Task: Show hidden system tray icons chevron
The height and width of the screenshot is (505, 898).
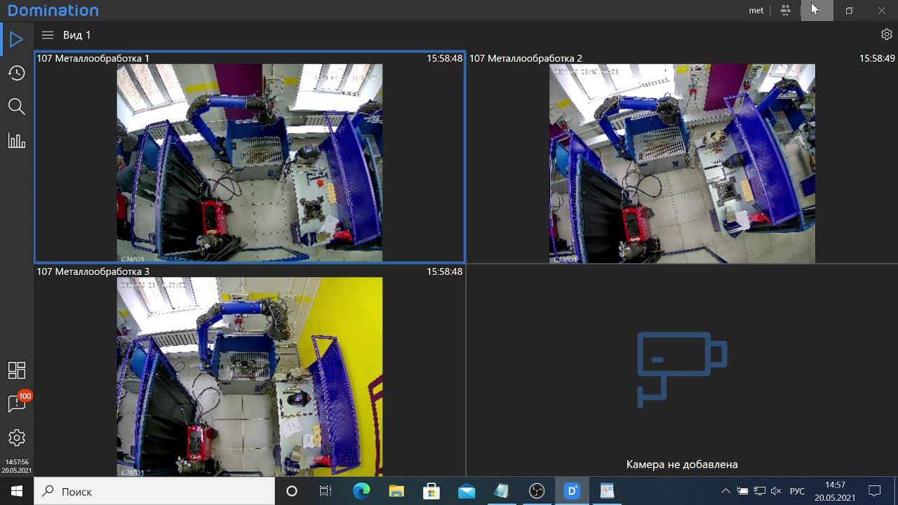Action: point(725,492)
